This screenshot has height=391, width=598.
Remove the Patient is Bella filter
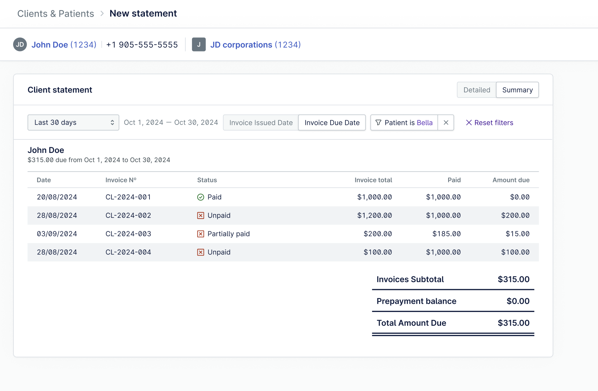(446, 123)
